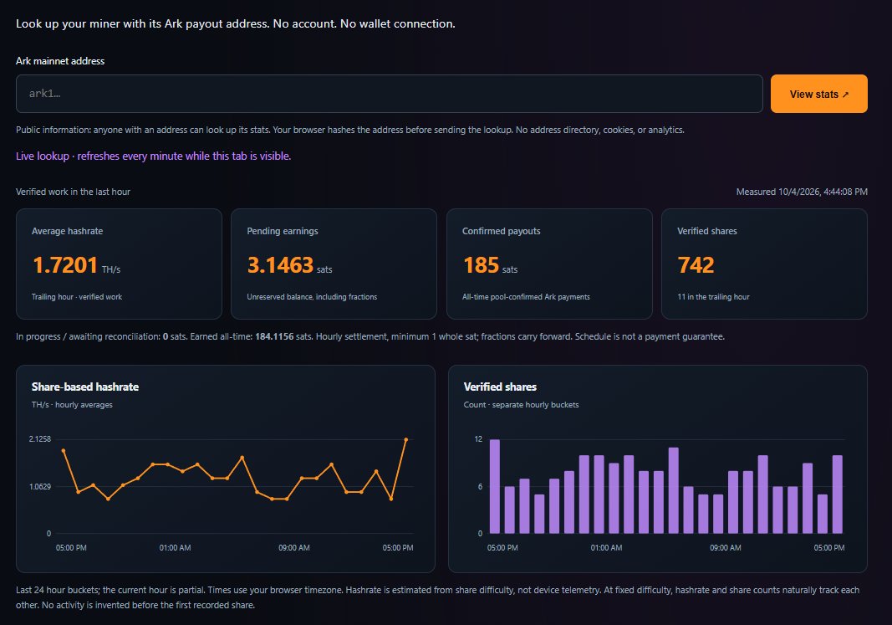Click 'Unreserved balance, including fractions' caption
The height and width of the screenshot is (625, 892).
click(x=312, y=296)
